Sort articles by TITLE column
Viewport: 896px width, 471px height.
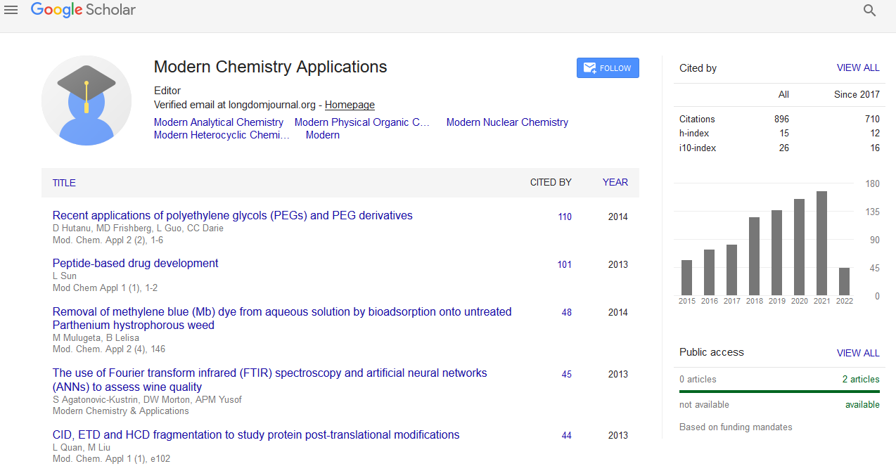coord(64,183)
